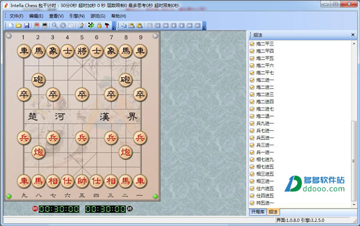This screenshot has height=226, width=360.
Task: Open the 文件(F) menu
Action: pos(16,16)
